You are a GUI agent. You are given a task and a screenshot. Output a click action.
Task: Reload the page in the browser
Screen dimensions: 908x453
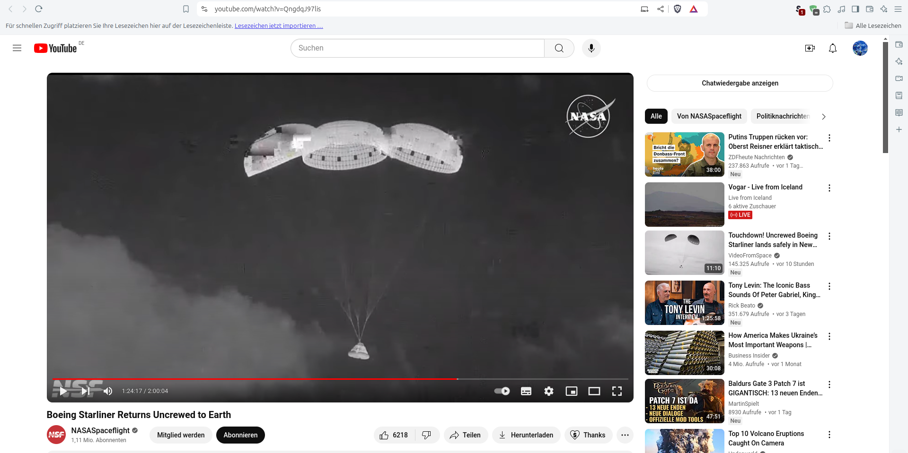(39, 9)
